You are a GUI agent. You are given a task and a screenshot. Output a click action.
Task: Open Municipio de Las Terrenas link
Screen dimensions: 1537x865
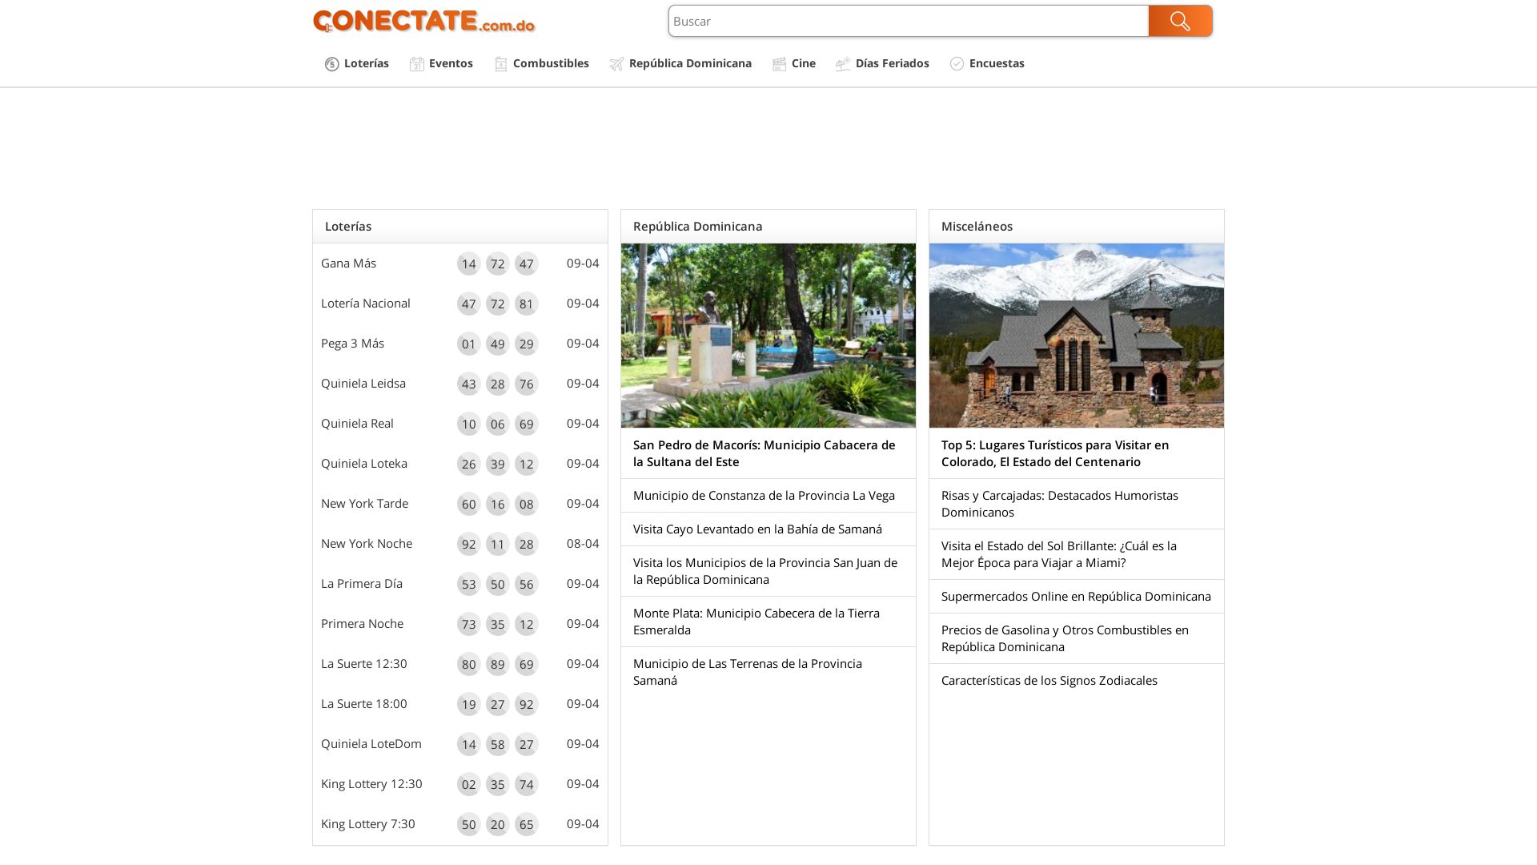[748, 672]
